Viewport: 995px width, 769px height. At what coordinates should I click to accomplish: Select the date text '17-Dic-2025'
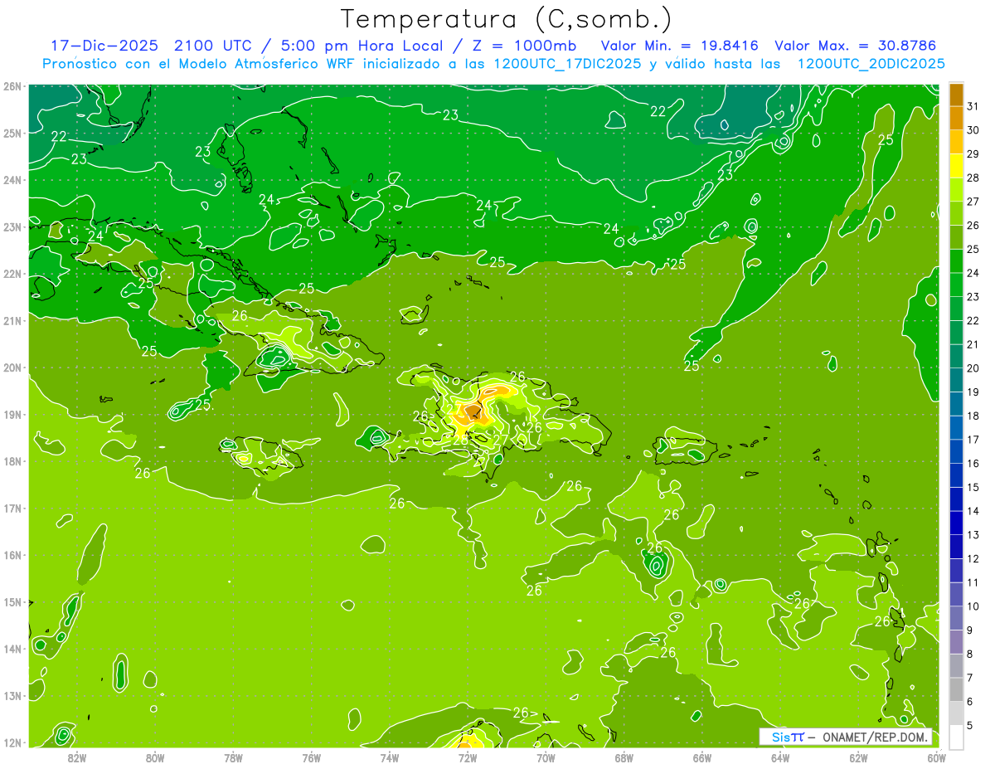click(x=104, y=46)
